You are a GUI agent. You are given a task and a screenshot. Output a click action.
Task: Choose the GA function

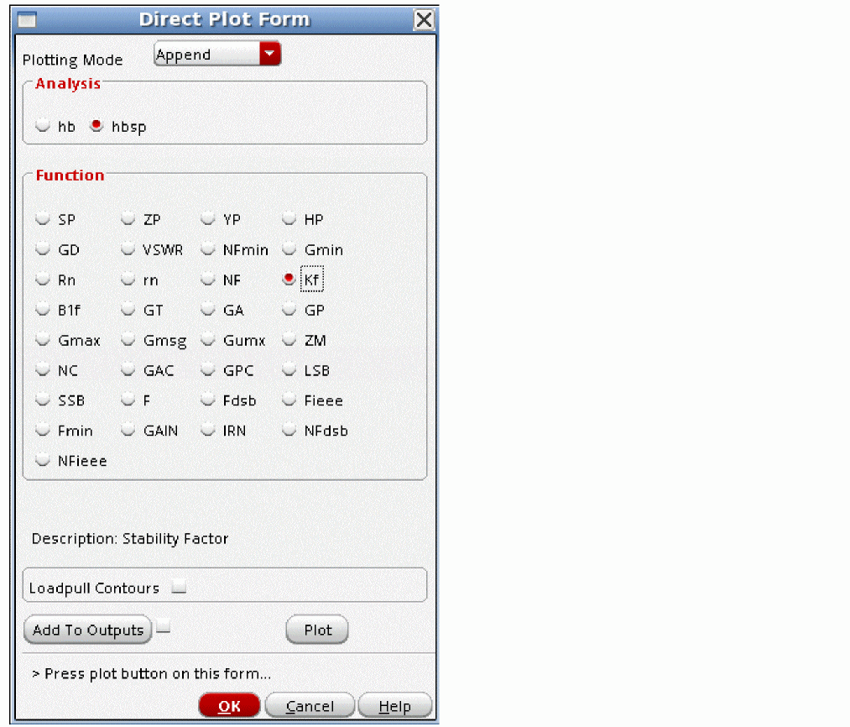pyautogui.click(x=207, y=309)
